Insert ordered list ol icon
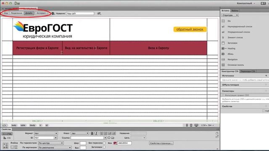 point(223,32)
